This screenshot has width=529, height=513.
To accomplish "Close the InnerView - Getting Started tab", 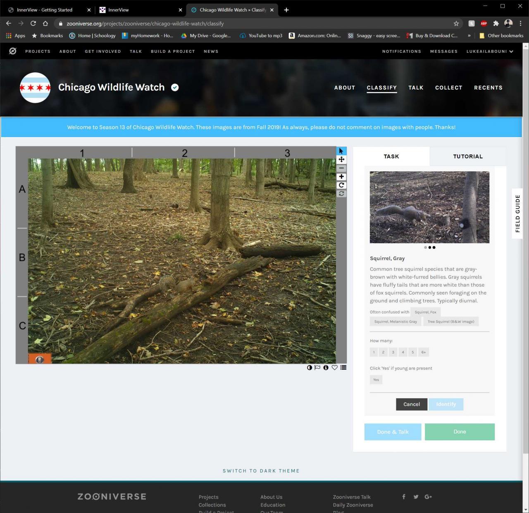I will (x=89, y=10).
